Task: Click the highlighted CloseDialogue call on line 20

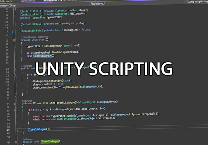Action: coord(43,56)
